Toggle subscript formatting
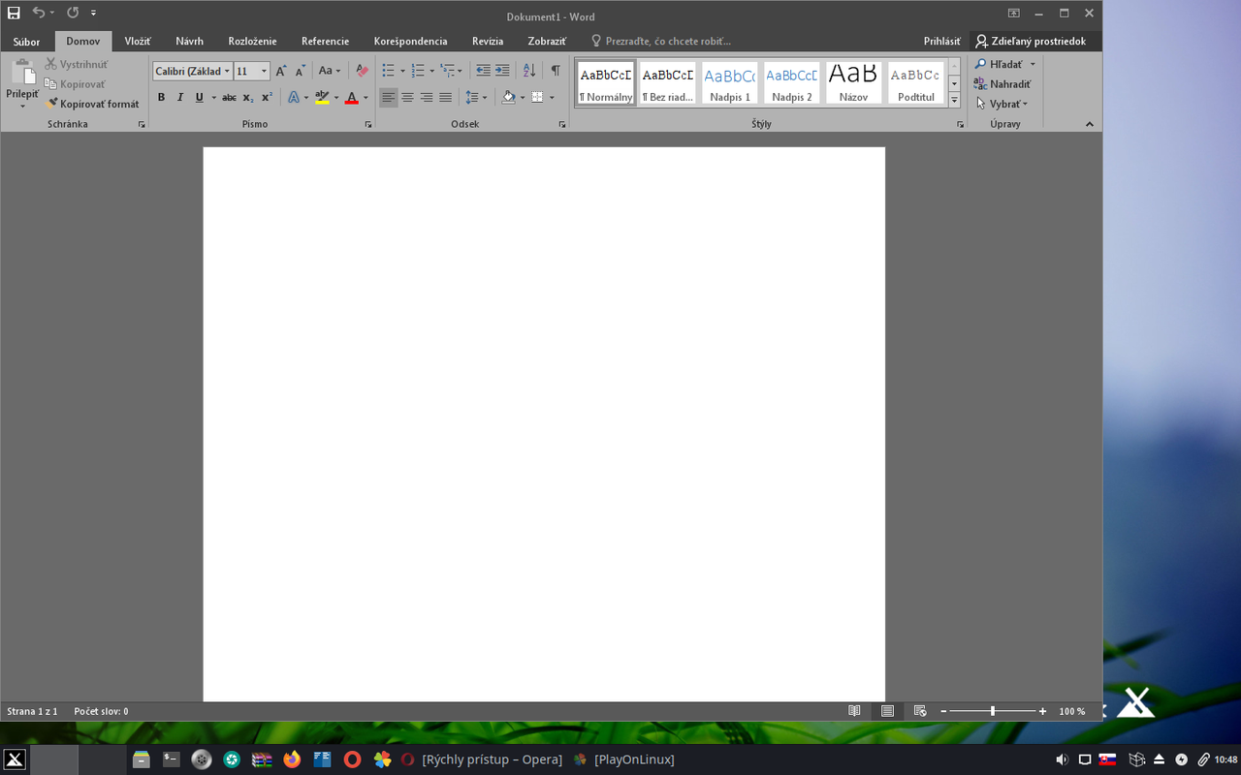This screenshot has height=775, width=1241. point(248,97)
